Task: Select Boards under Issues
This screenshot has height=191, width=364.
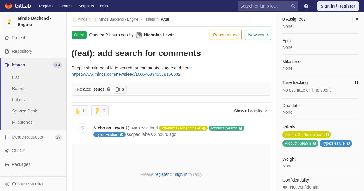Action: point(19,89)
